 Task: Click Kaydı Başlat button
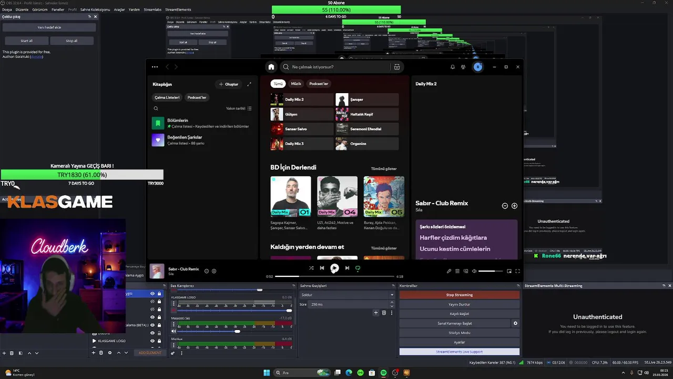click(460, 314)
